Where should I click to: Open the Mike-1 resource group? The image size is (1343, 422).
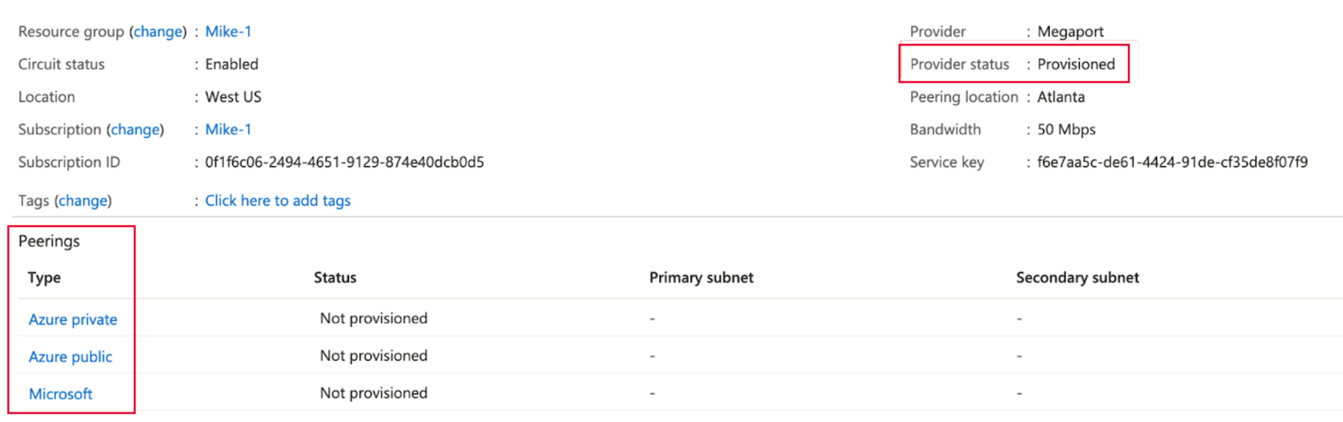229,31
